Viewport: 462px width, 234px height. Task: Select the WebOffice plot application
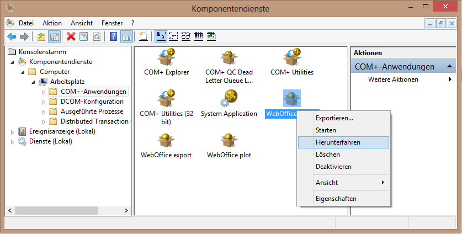pyautogui.click(x=229, y=146)
